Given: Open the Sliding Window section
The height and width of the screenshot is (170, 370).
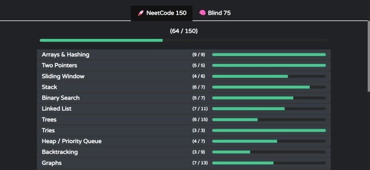Looking at the screenshot, I should [x=184, y=76].
